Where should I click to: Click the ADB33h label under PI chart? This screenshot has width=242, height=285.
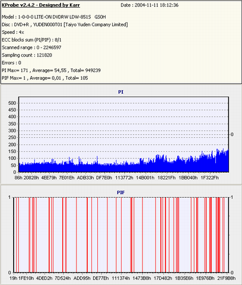85,178
